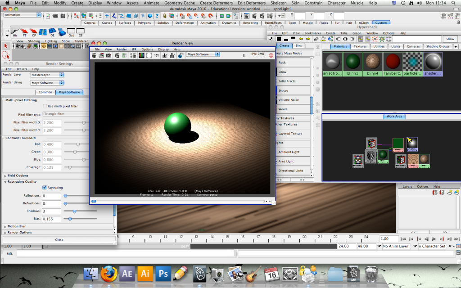This screenshot has height=288, width=461.
Task: Open the Hypershade tabs overflow arrow dropdown
Action: click(x=456, y=46)
